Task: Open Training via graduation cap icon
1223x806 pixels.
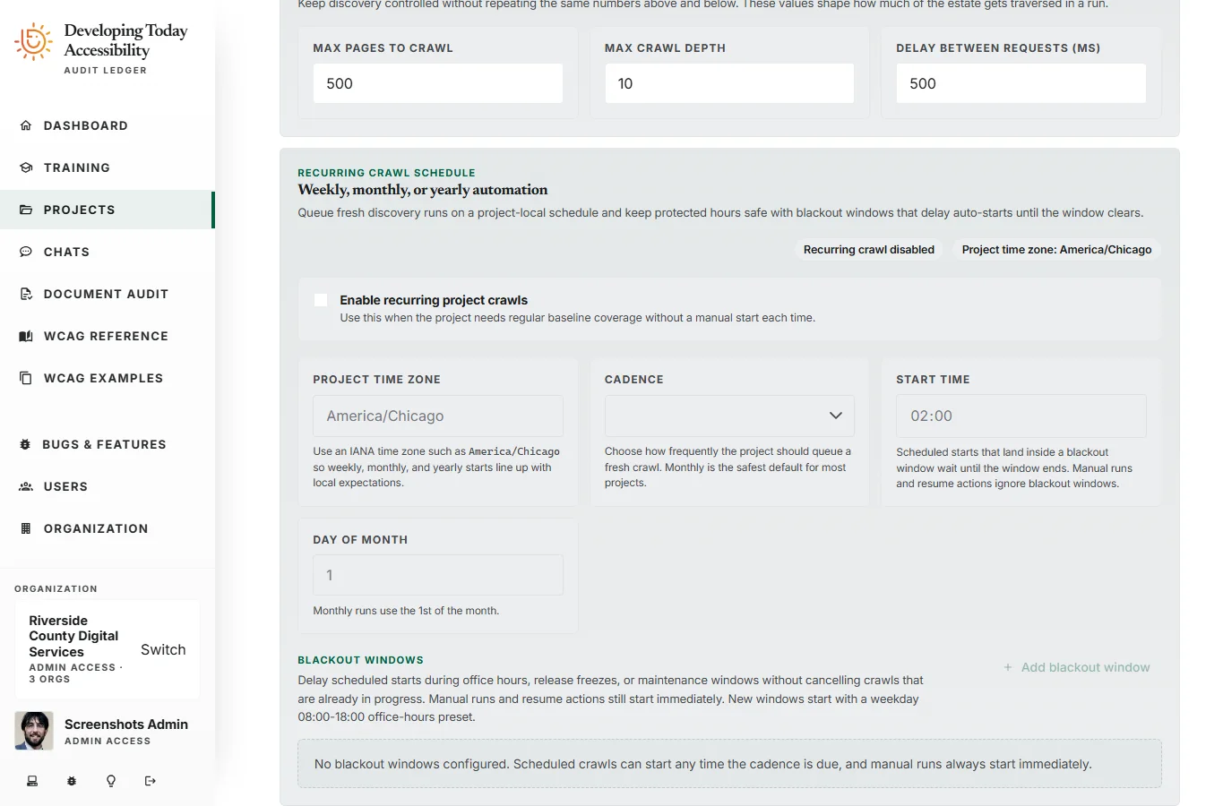Action: (x=26, y=167)
